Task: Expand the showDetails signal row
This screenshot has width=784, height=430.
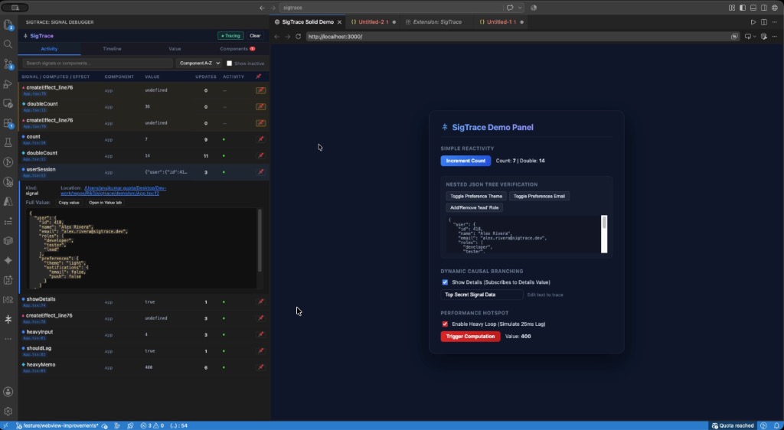Action: coord(144,301)
